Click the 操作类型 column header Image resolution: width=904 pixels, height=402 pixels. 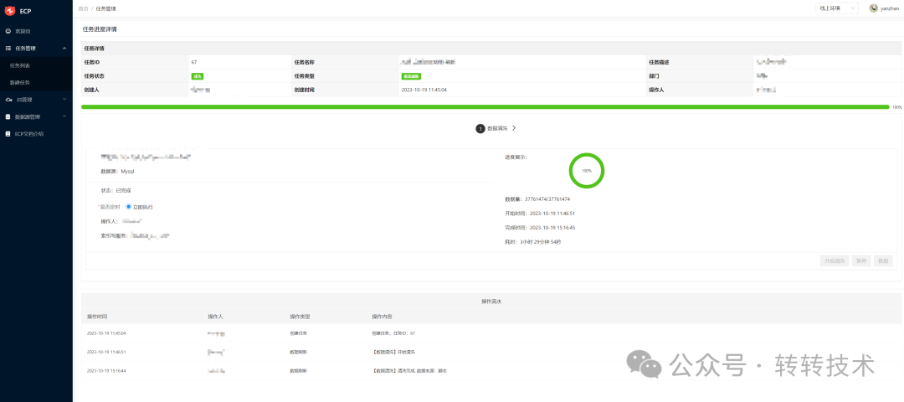point(300,317)
